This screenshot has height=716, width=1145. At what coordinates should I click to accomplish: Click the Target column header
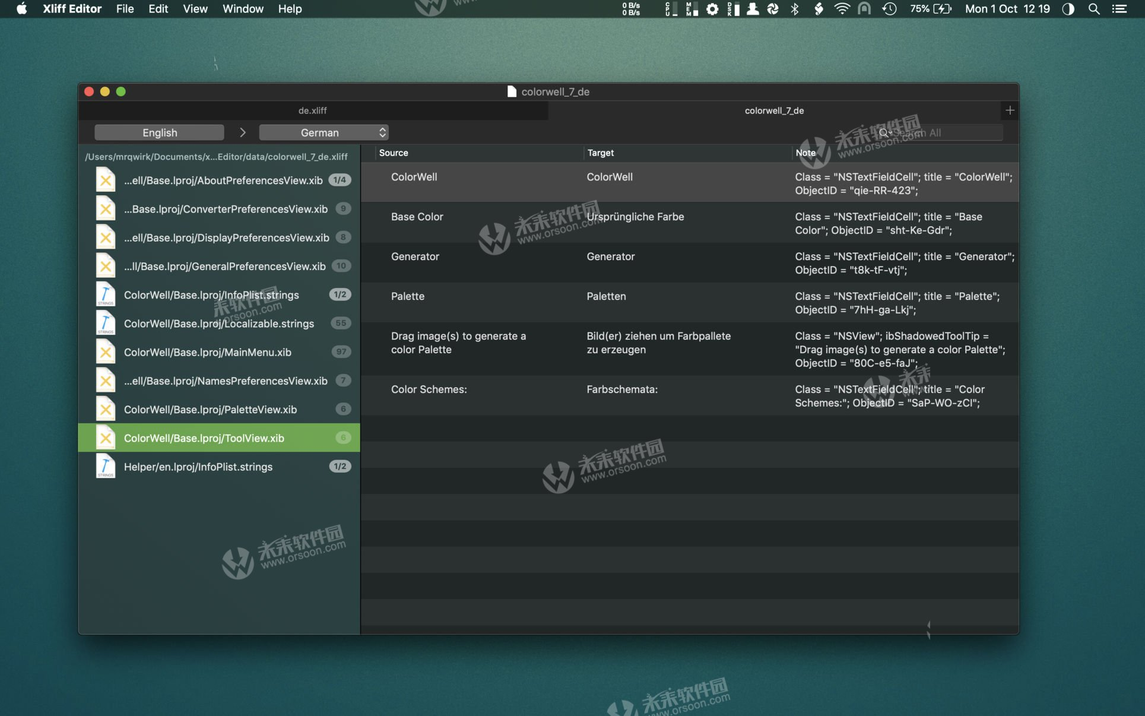[600, 153]
